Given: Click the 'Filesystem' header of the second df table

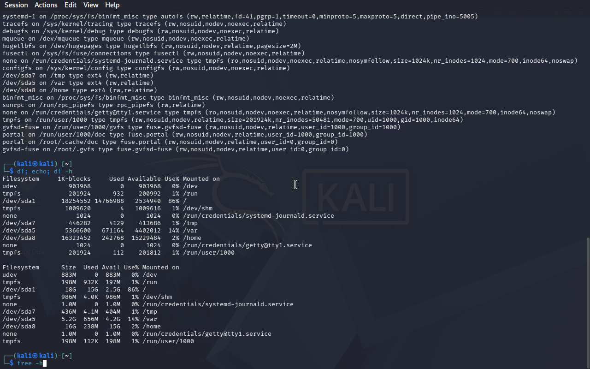Looking at the screenshot, I should 21,268.
